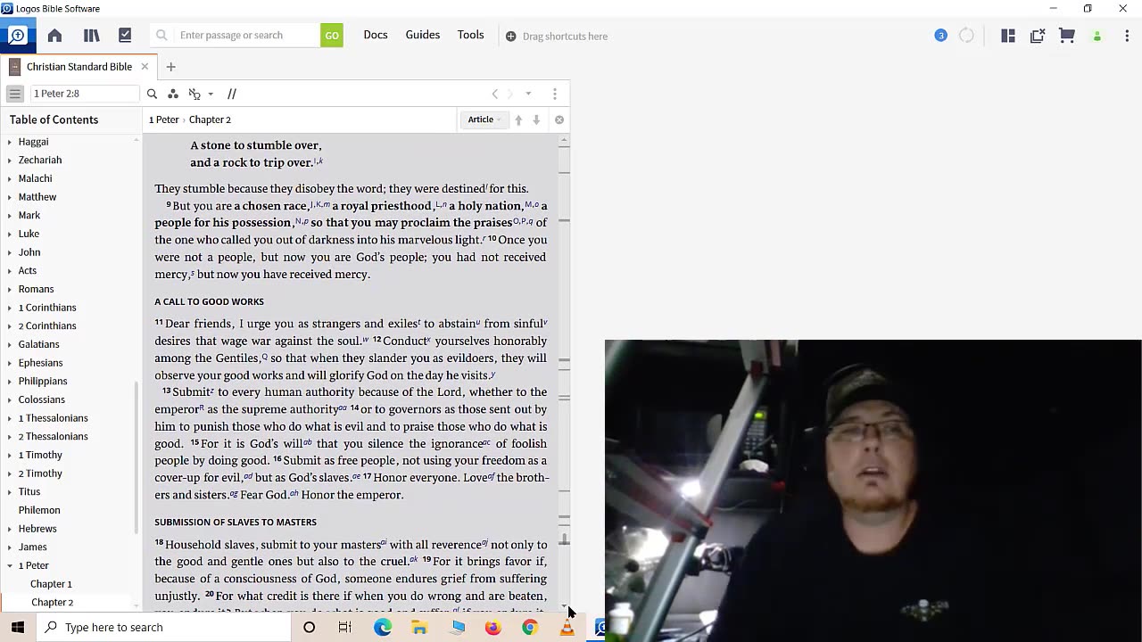Viewport: 1142px width, 642px height.
Task: Click the Drag shortcuts here add icon
Action: click(x=510, y=37)
